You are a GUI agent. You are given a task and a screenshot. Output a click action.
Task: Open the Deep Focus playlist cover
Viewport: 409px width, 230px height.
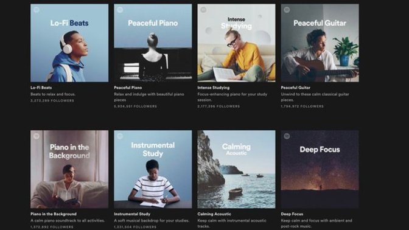320,169
